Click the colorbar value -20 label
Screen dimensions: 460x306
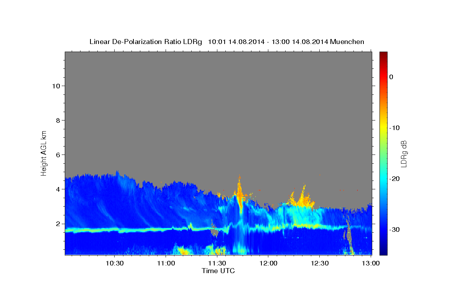click(395, 179)
